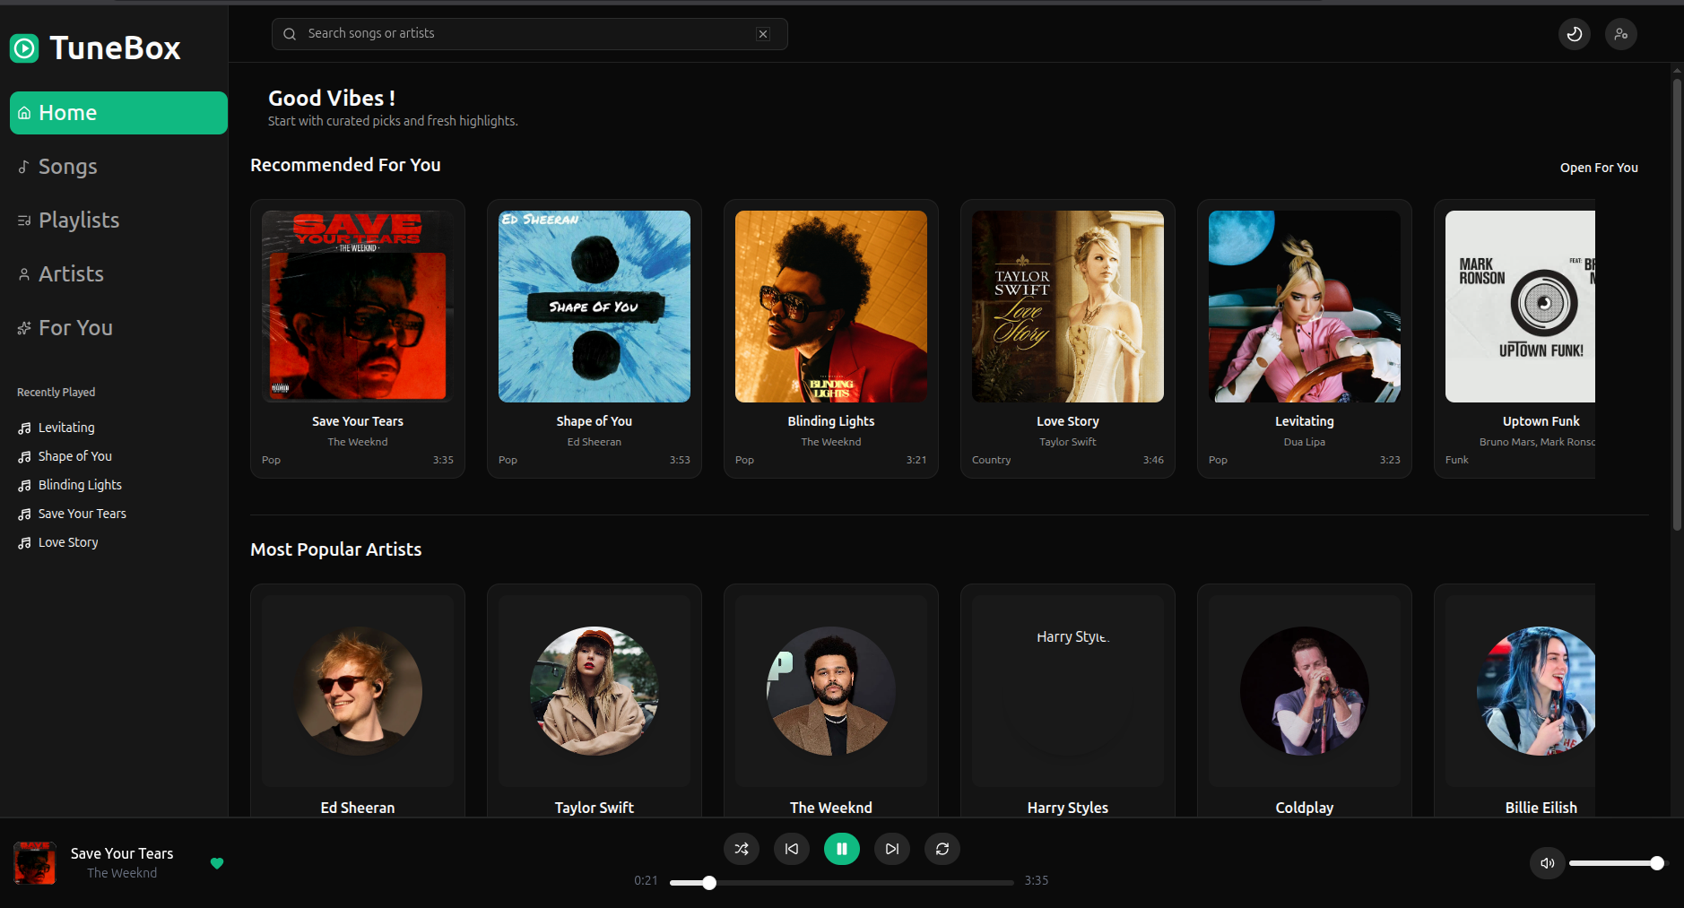Enable shuffle playback

(x=742, y=848)
